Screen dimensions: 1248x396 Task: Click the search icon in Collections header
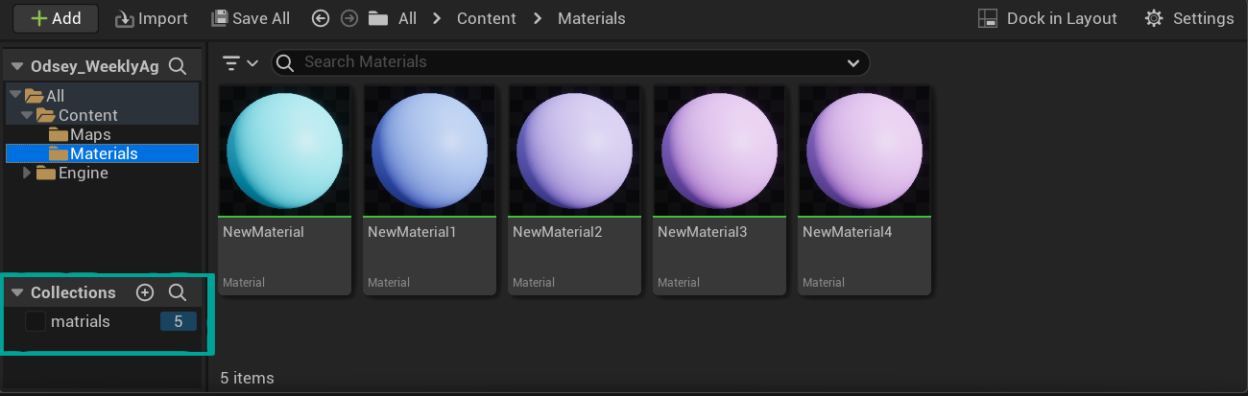tap(178, 292)
